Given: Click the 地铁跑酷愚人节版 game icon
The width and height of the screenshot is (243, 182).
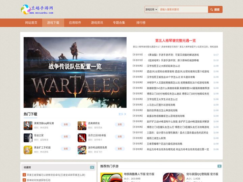Looking at the screenshot, I should [x=111, y=177].
